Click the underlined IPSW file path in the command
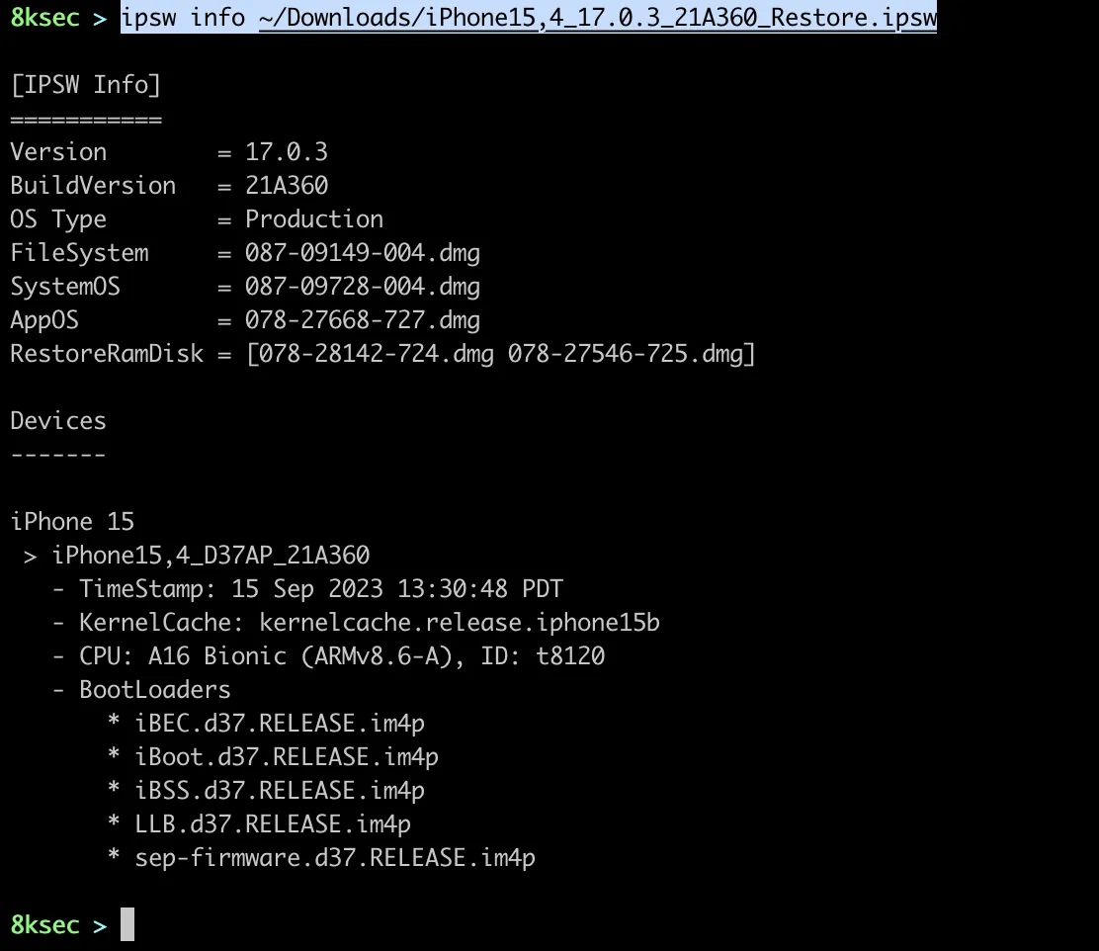1099x951 pixels. 597,19
